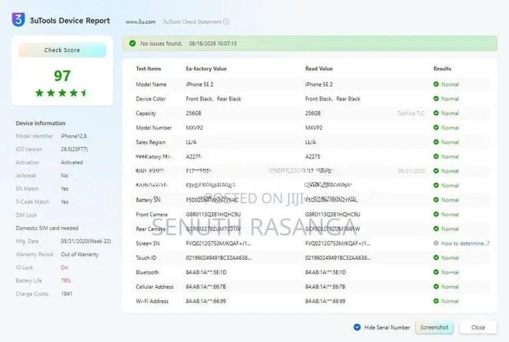This screenshot has width=509, height=342.
Task: Click the Close button
Action: coord(478,327)
